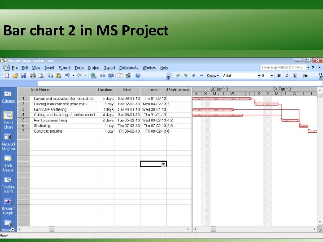Open Microsoft Project Help question mark icon
This screenshot has height=242, width=323.
[138, 76]
